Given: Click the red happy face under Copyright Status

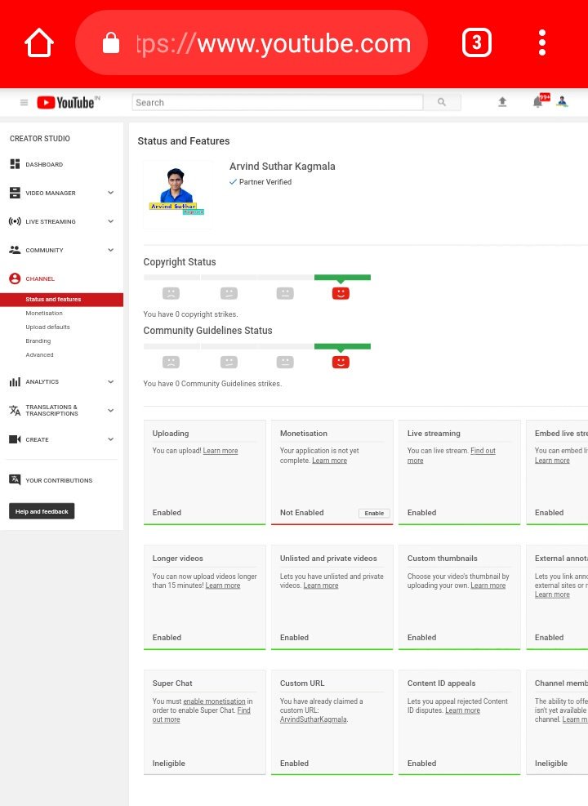Looking at the screenshot, I should [341, 293].
